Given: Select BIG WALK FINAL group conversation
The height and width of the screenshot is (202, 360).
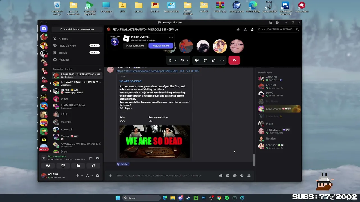Looking at the screenshot, I should 77,83.
